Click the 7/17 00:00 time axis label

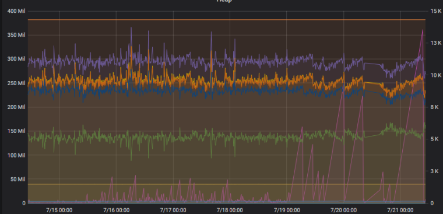(173, 211)
